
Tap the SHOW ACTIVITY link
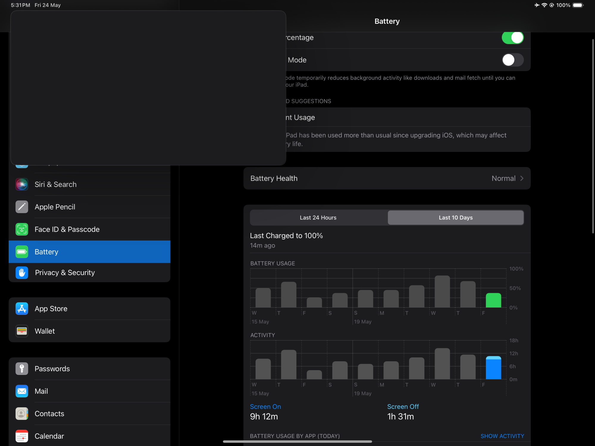tap(502, 436)
